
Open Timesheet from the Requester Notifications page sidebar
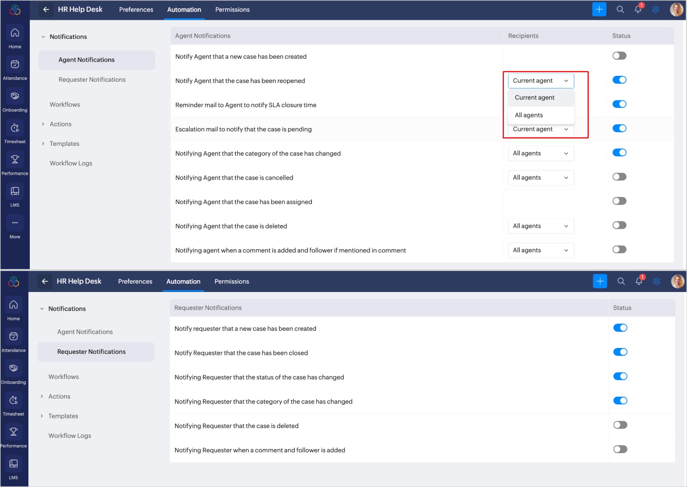[14, 404]
